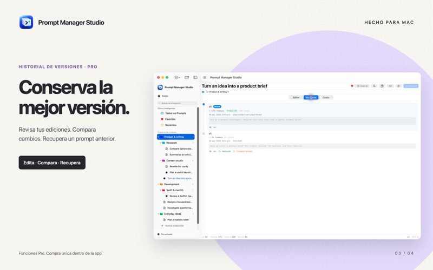The image size is (433, 270).
Task: Open starred Plan a useful launch... prompt
Action: [179, 172]
